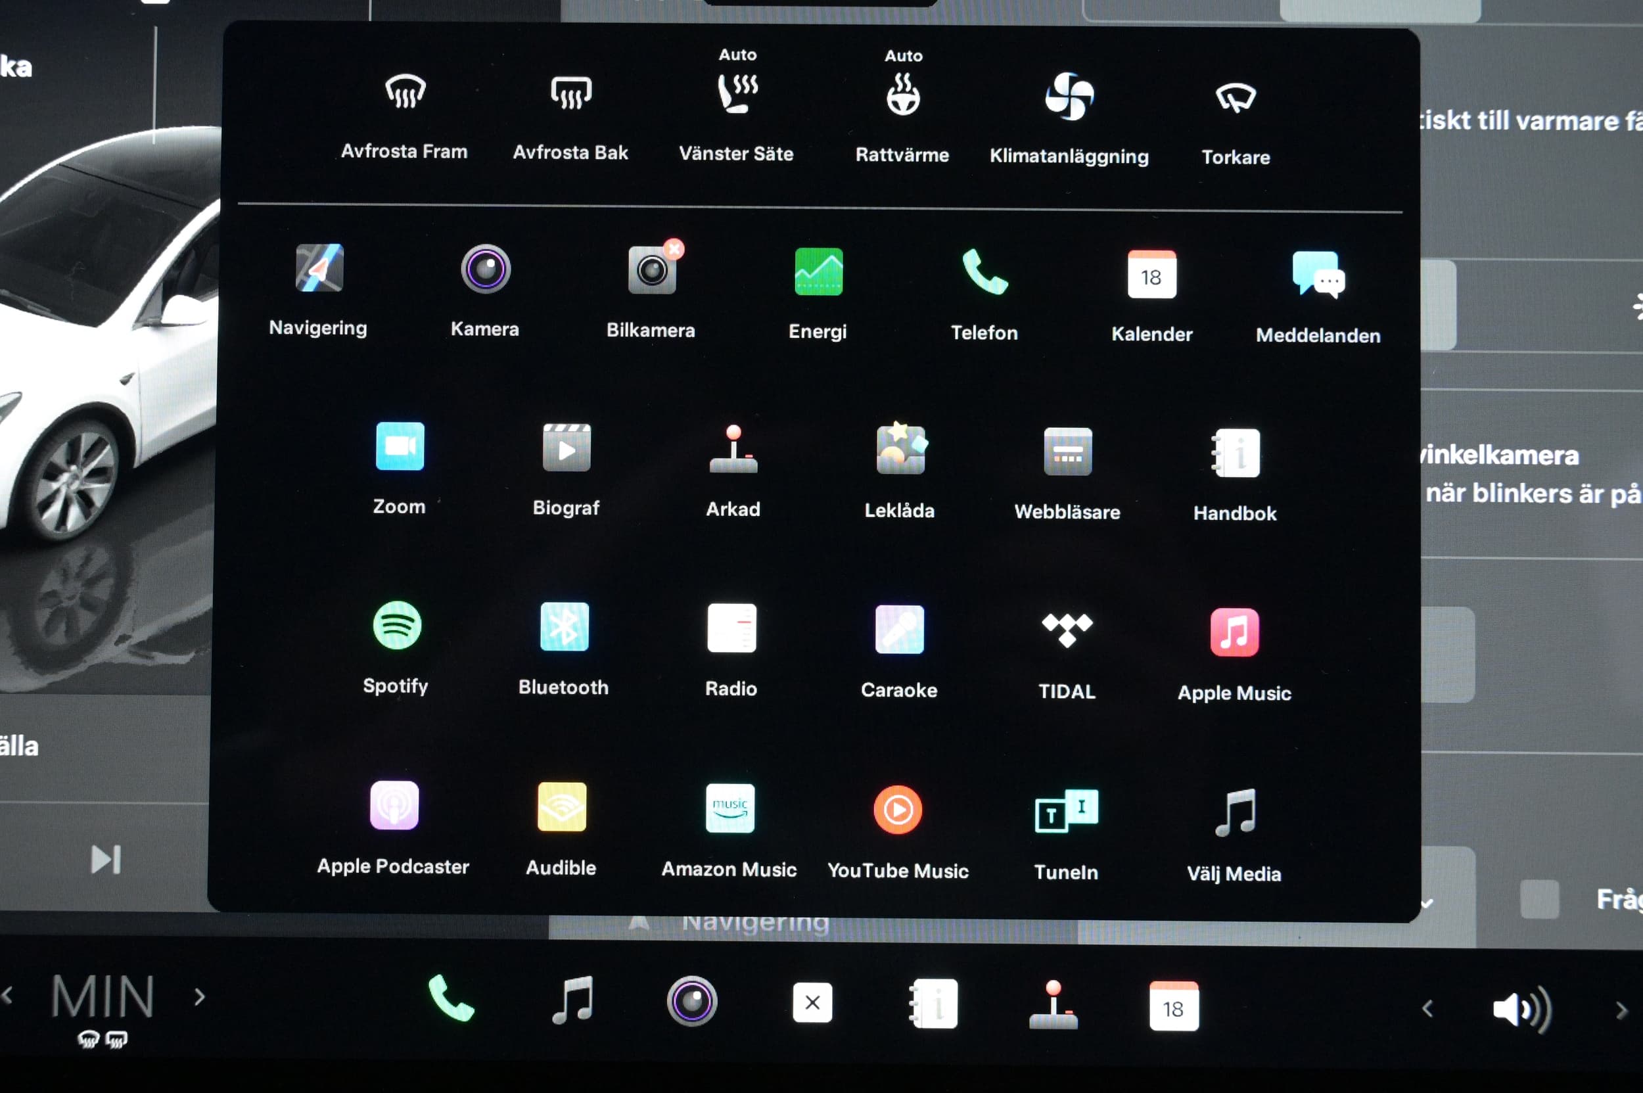The height and width of the screenshot is (1093, 1643).
Task: Turn on front defrost (Avfrosta Fram)
Action: pyautogui.click(x=405, y=115)
